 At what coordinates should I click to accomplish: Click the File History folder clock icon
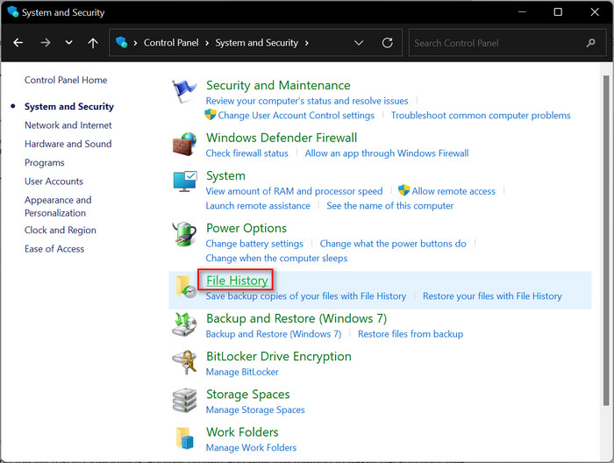coord(186,287)
